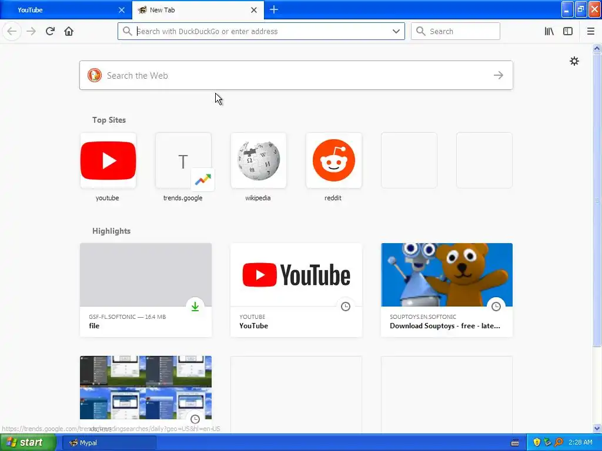Click the magnifier icon in address bar

pos(127,31)
